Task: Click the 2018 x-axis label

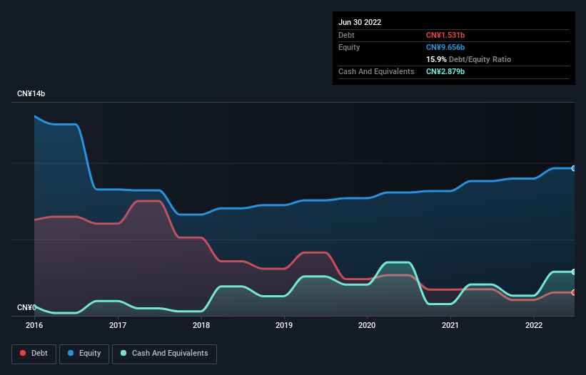Action: point(201,325)
